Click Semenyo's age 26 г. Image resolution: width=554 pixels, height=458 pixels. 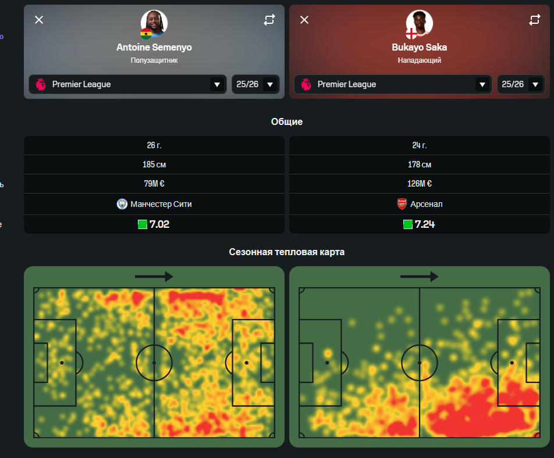pos(154,145)
